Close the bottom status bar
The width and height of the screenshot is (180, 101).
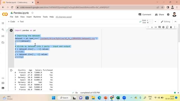tap(178, 93)
